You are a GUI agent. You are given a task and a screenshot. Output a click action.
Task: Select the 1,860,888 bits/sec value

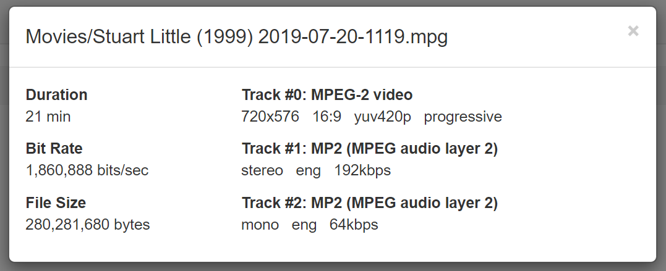[87, 170]
